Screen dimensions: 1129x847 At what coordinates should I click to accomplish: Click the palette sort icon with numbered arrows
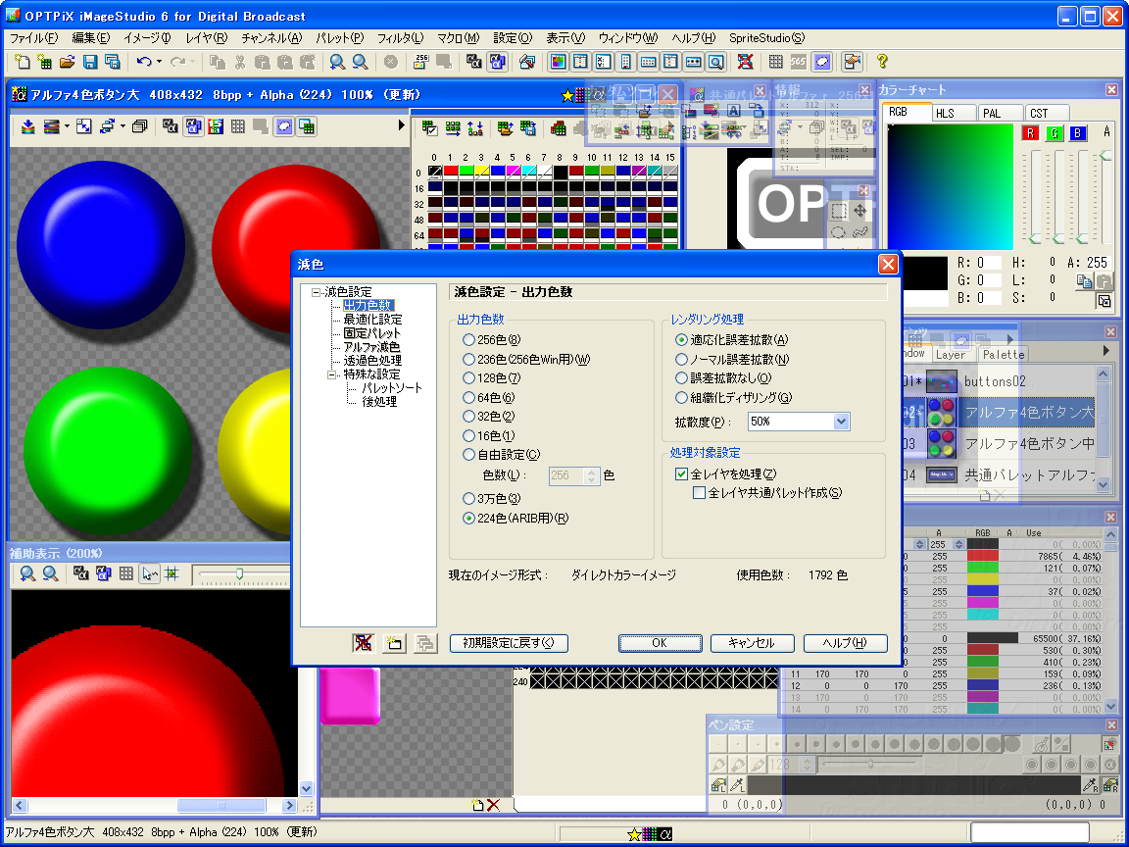(475, 128)
